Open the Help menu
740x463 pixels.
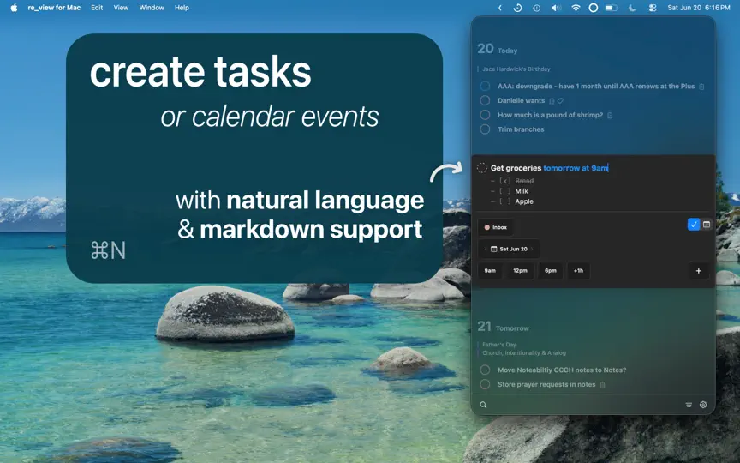point(182,8)
